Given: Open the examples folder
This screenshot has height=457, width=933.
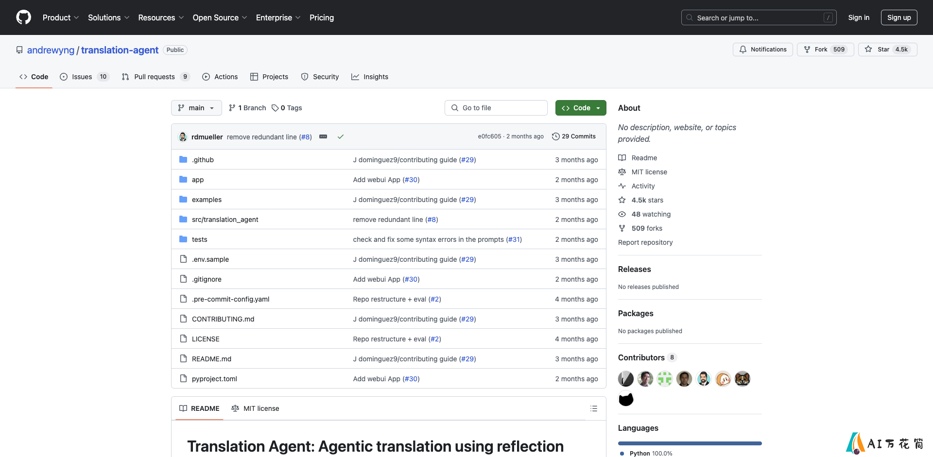Looking at the screenshot, I should tap(207, 200).
